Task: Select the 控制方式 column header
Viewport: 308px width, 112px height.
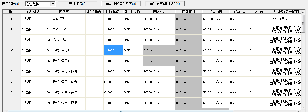Action: pyautogui.click(x=65, y=12)
